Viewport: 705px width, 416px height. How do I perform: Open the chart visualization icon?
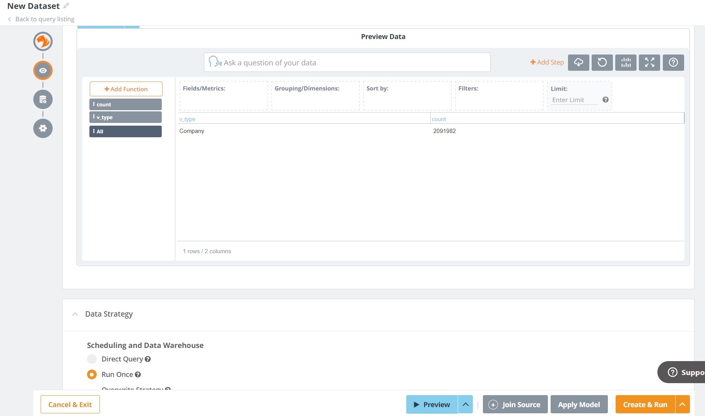[626, 62]
